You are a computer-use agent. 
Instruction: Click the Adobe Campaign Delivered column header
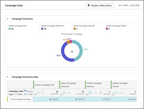click(x=72, y=85)
